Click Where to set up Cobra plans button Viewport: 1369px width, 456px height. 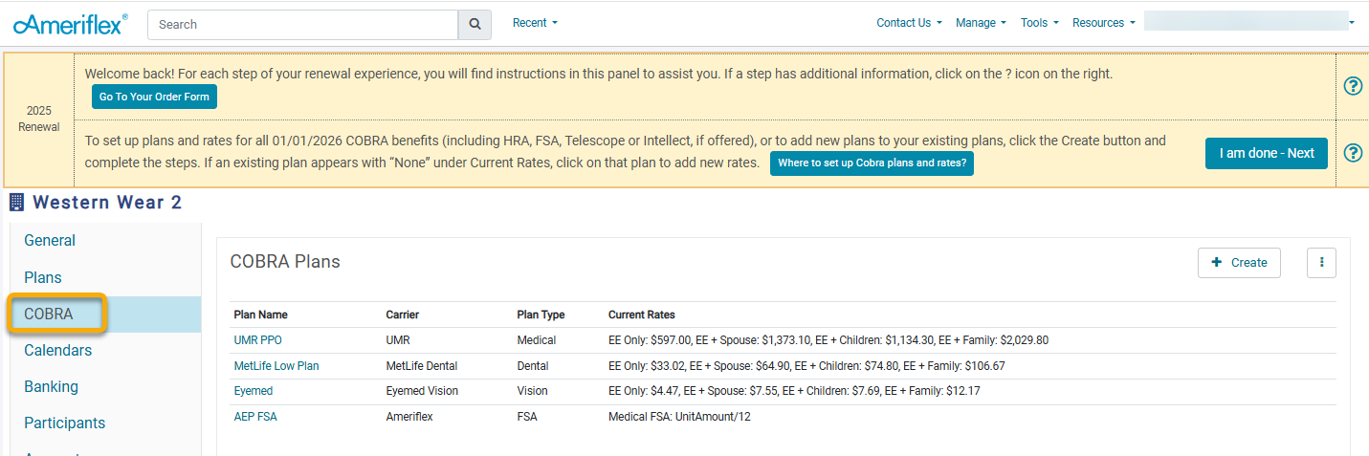[872, 163]
